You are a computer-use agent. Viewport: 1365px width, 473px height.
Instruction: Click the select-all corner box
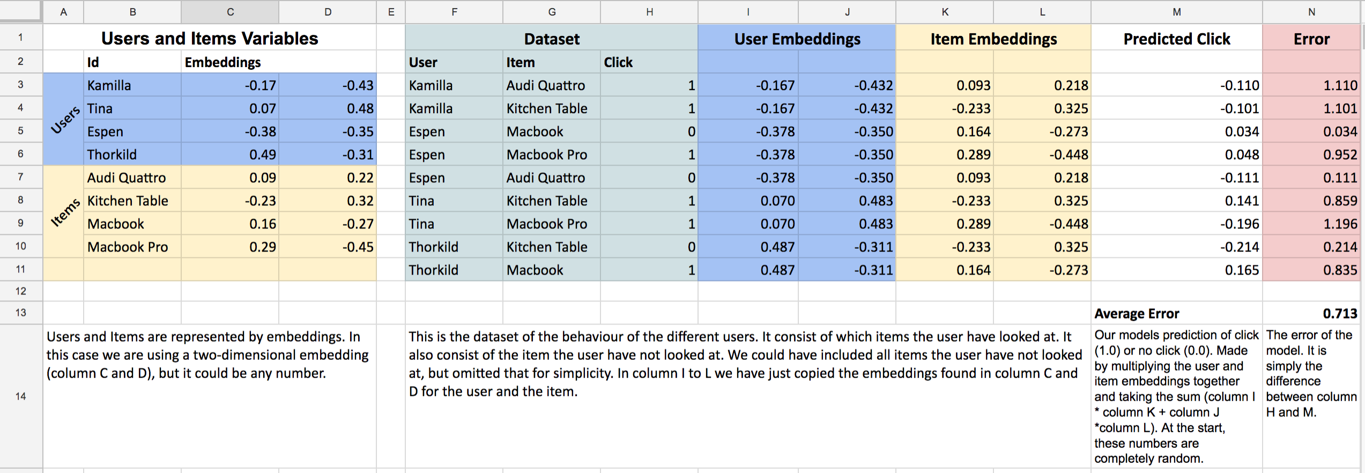(21, 11)
